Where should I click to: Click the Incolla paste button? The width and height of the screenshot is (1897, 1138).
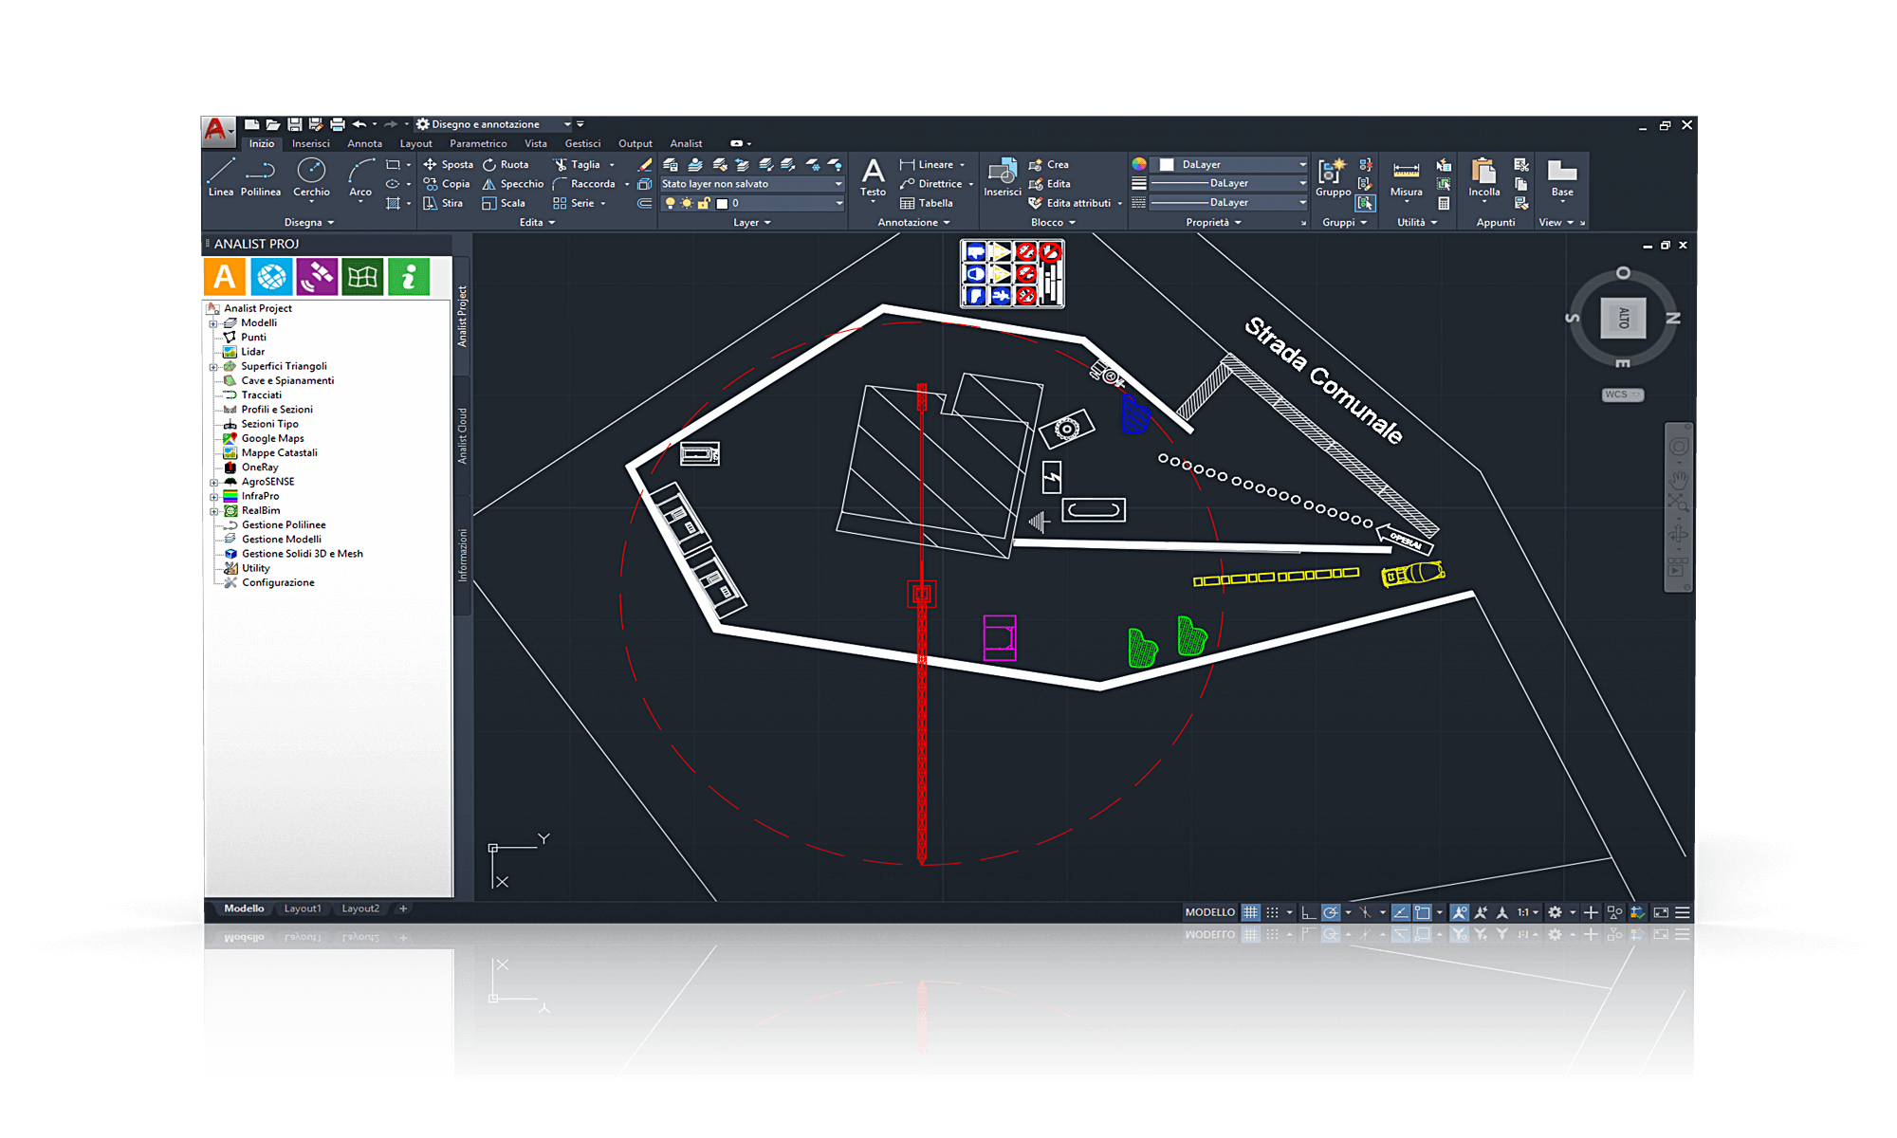pyautogui.click(x=1483, y=178)
